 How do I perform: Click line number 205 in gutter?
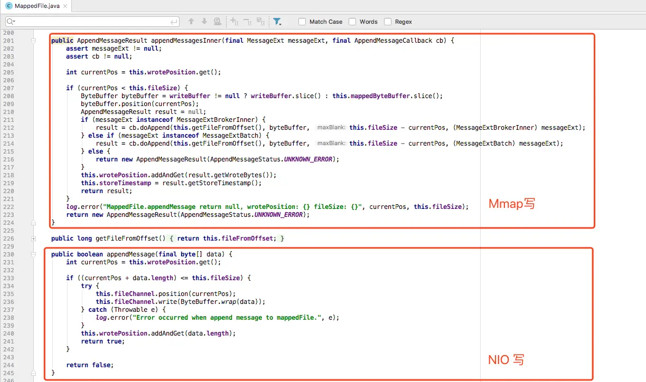(8, 72)
